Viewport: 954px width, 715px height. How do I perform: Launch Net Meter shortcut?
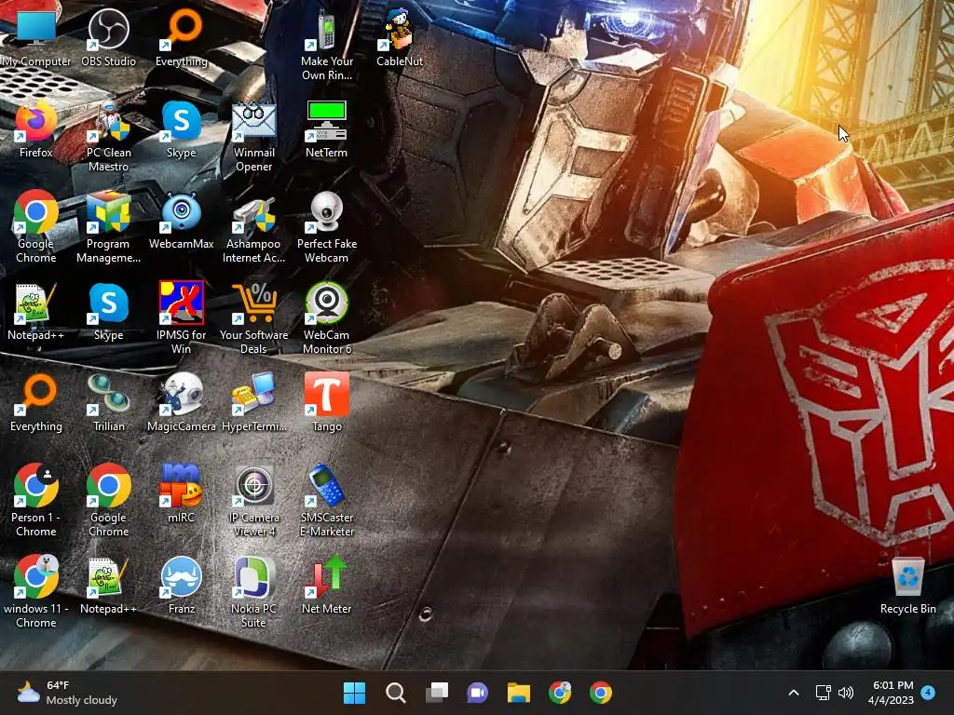tap(327, 585)
